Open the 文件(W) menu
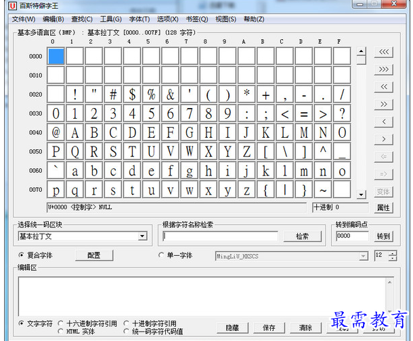 click(23, 19)
